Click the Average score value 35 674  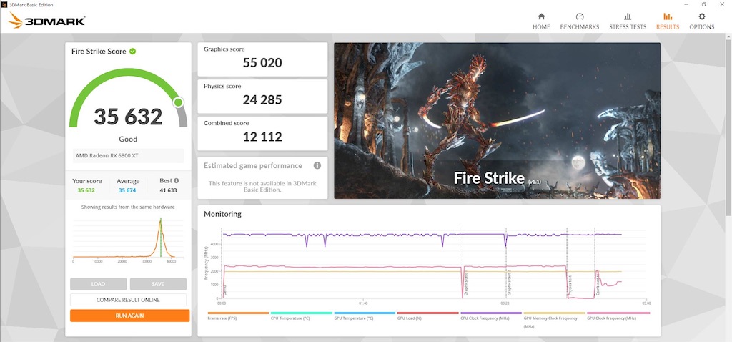(127, 190)
